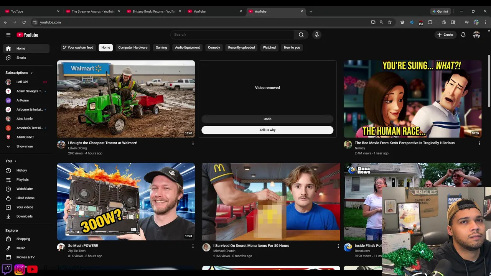Open the browser profile avatar

coord(476,22)
